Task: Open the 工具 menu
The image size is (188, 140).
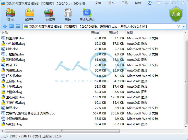Action: [x=125, y=3]
